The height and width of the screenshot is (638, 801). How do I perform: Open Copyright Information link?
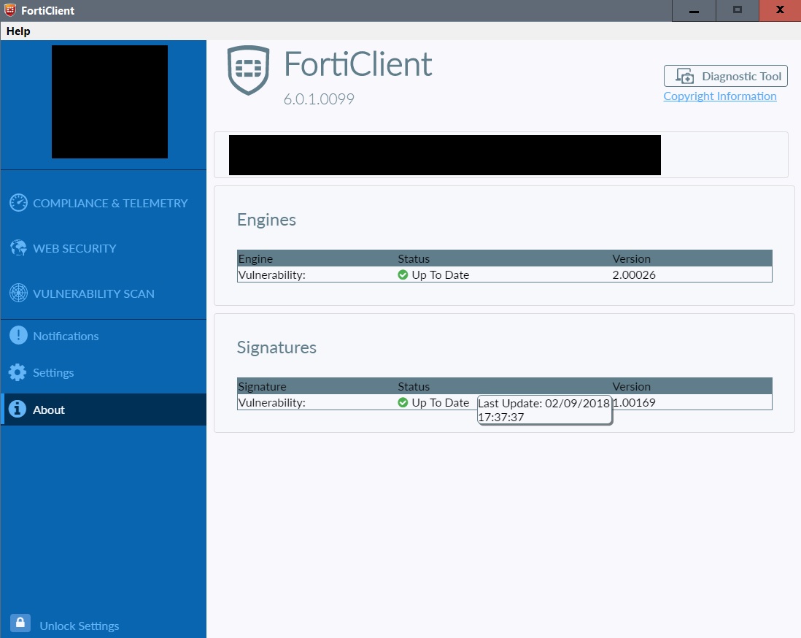pos(720,96)
